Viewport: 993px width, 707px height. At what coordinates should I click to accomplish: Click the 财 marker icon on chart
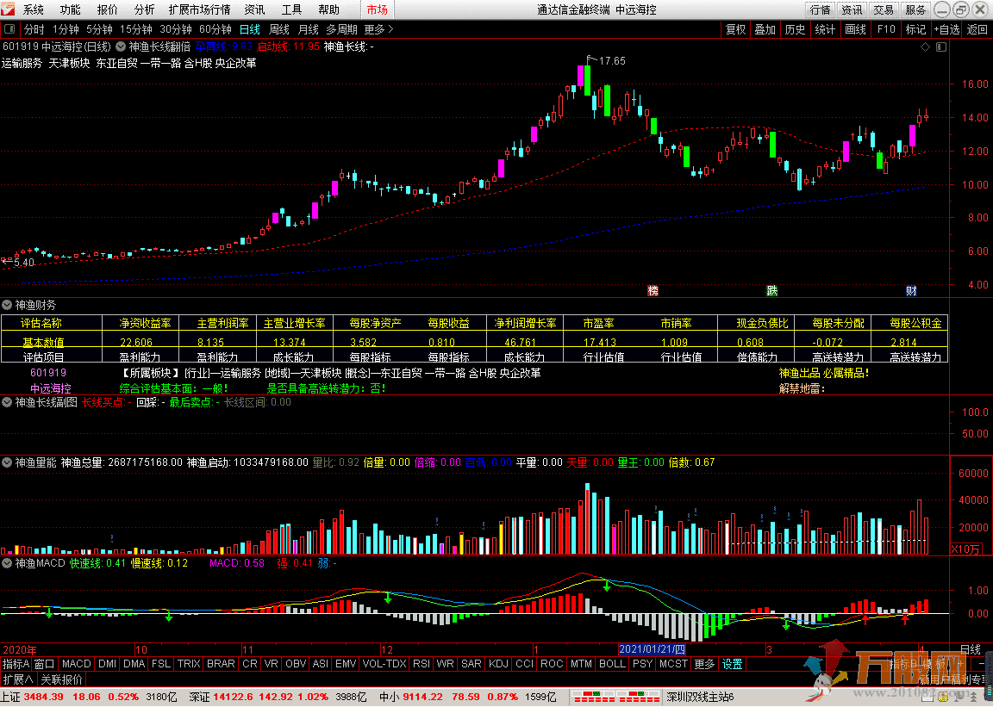(911, 290)
